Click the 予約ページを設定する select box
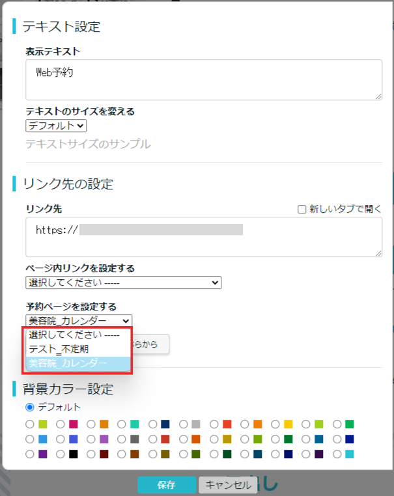This screenshot has width=394, height=496. 79,320
